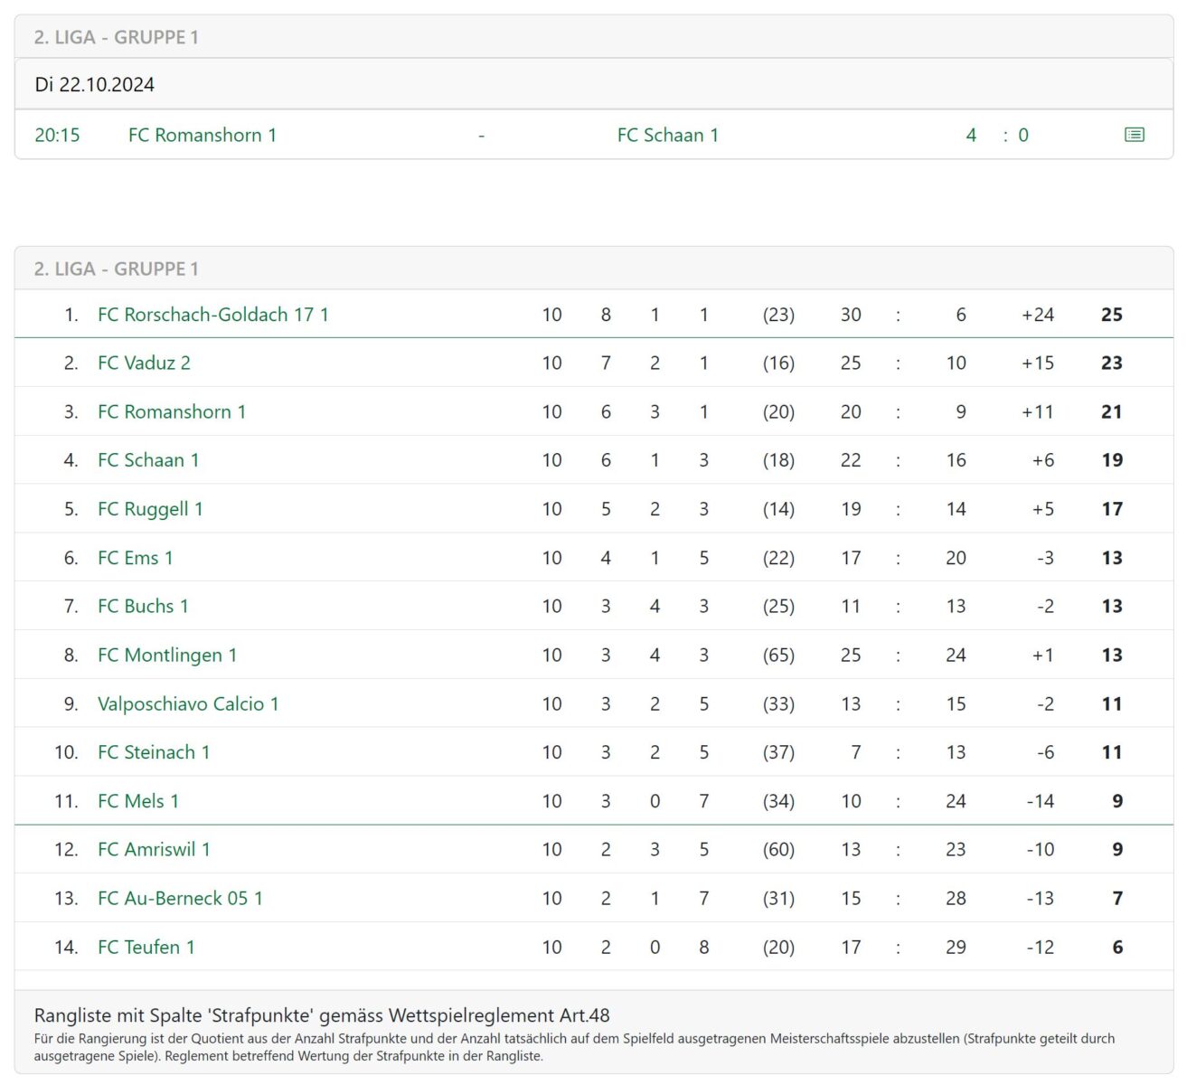Open FC Amriswil 1 team page
This screenshot has width=1187, height=1085.
tap(154, 849)
